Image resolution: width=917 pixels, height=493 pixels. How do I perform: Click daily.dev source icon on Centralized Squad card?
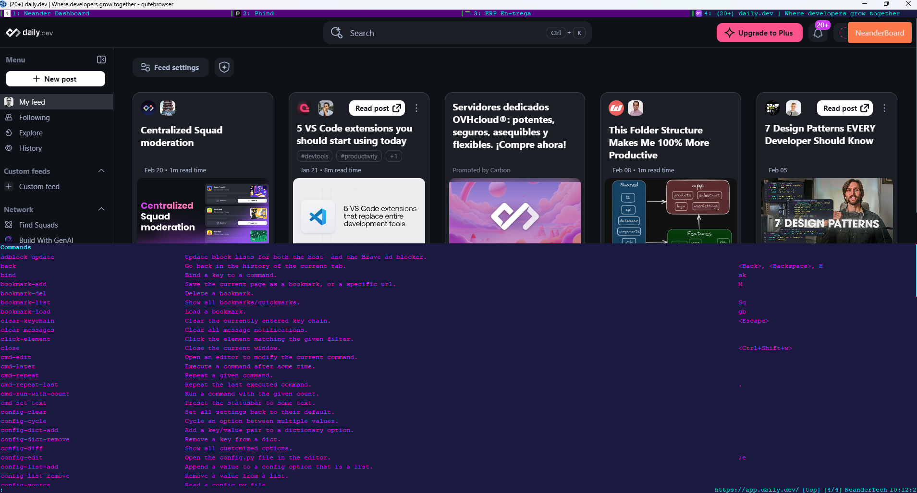tap(148, 108)
